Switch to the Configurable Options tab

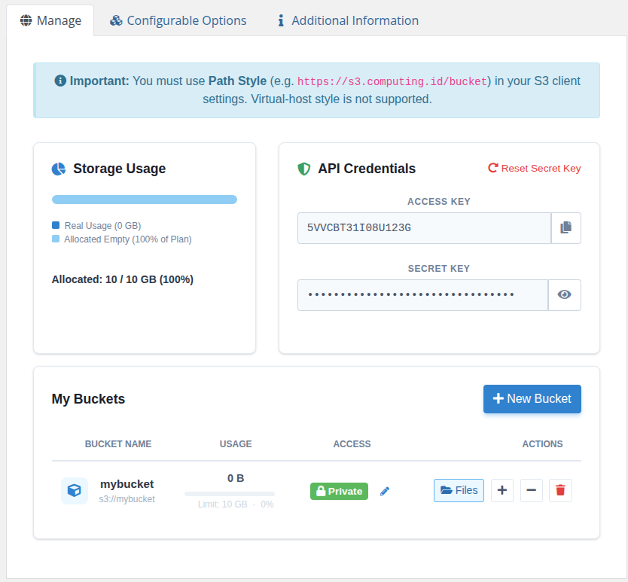(178, 20)
